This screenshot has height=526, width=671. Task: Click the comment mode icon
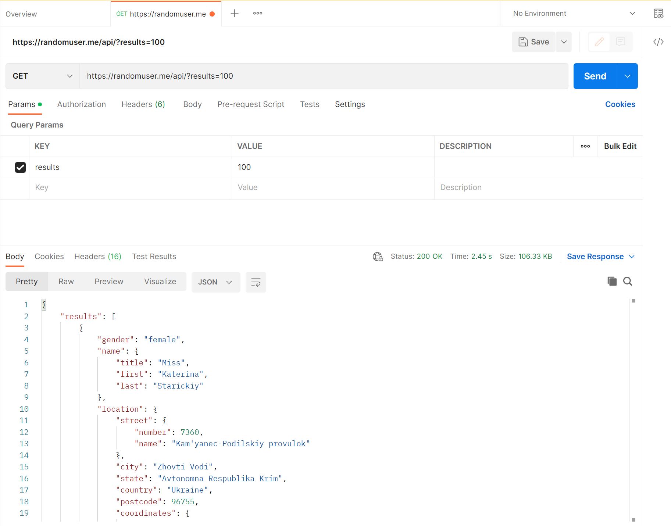click(x=621, y=42)
